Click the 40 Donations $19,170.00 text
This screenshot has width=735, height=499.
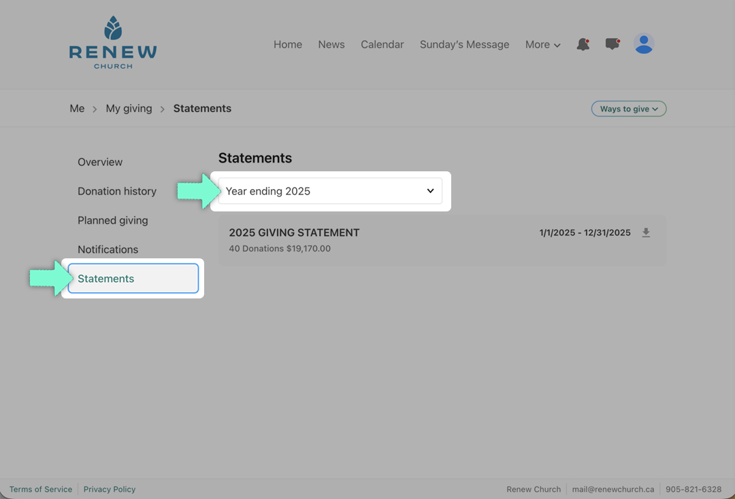[280, 249]
